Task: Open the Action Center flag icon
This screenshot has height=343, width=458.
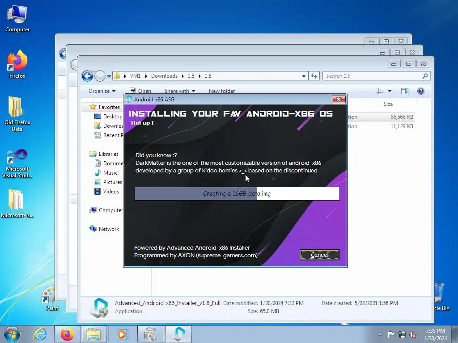Action: [391, 335]
